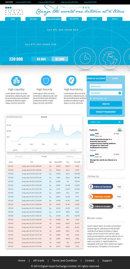Show the VOLUME chart view

click(73, 150)
